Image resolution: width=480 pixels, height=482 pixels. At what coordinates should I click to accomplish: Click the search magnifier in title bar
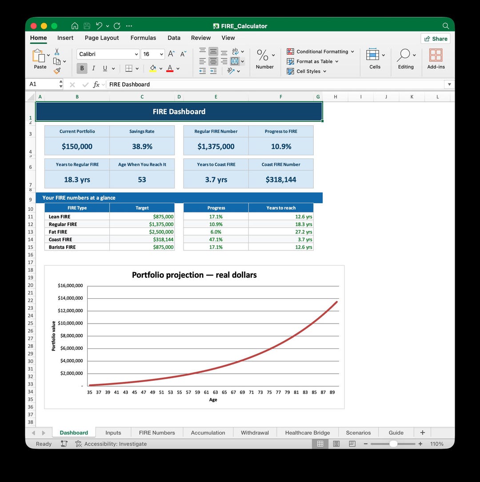pos(445,26)
